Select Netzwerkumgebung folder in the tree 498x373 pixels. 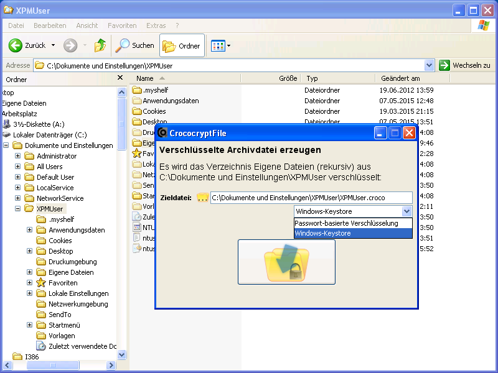point(72,304)
